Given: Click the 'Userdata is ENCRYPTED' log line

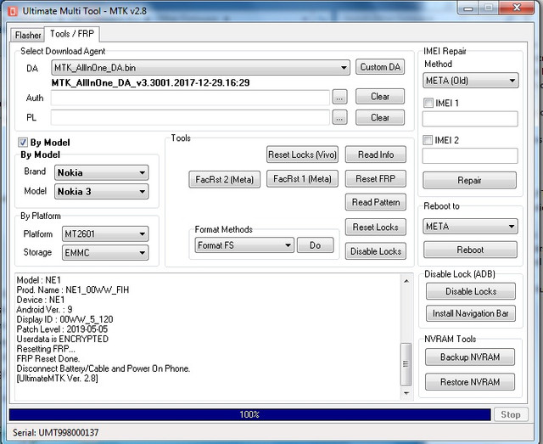Looking at the screenshot, I should tap(62, 339).
